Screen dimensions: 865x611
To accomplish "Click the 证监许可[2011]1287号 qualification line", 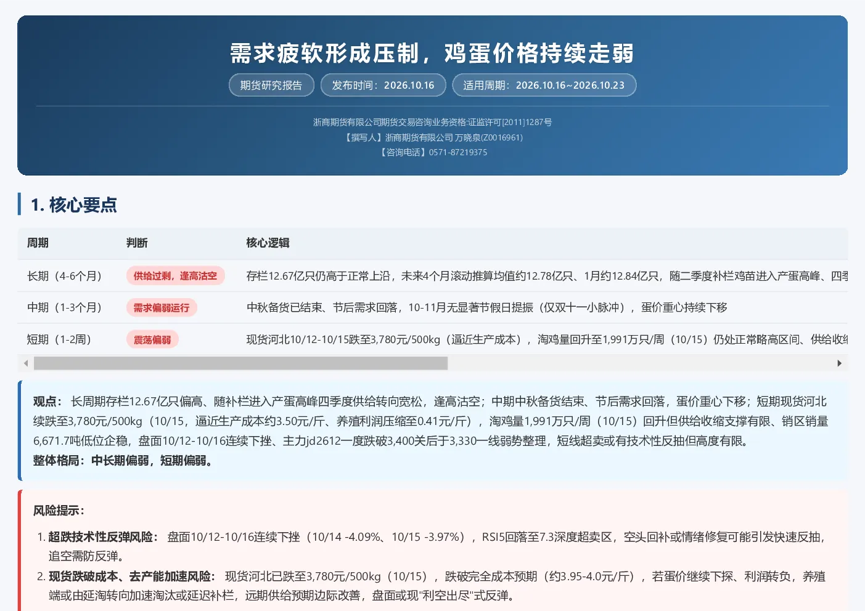I will click(x=432, y=122).
